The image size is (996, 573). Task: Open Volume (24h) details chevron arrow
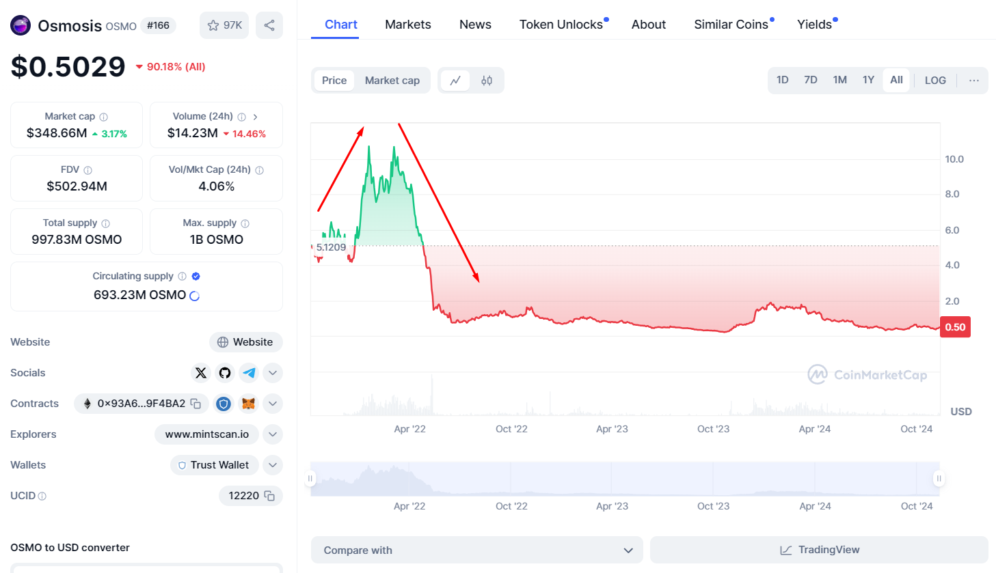(x=255, y=117)
